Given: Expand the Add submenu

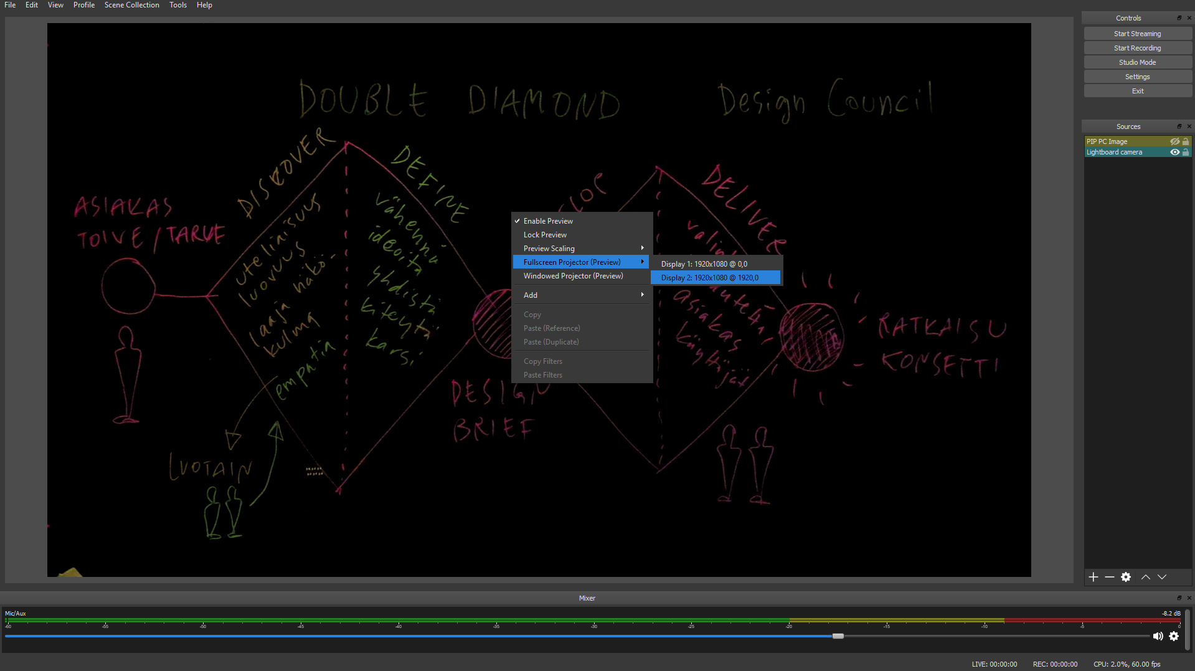Looking at the screenshot, I should 582,295.
